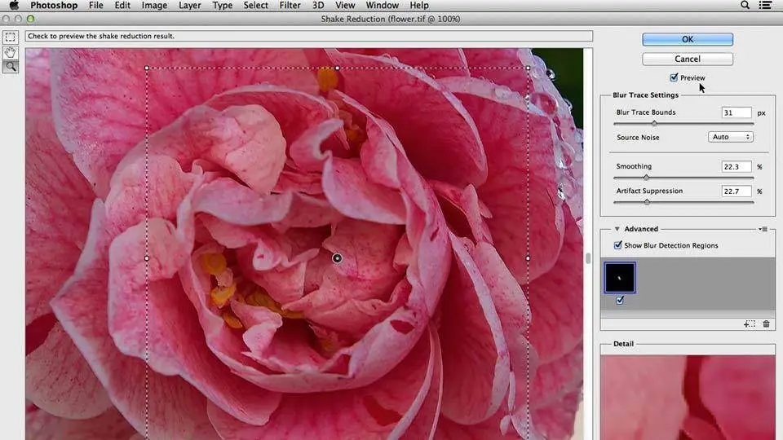The image size is (783, 440).
Task: Delete blur trace with trash icon
Action: [x=766, y=324]
